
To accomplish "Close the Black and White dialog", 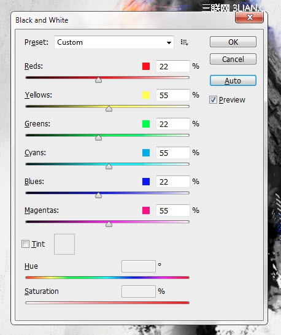I will 249,17.
